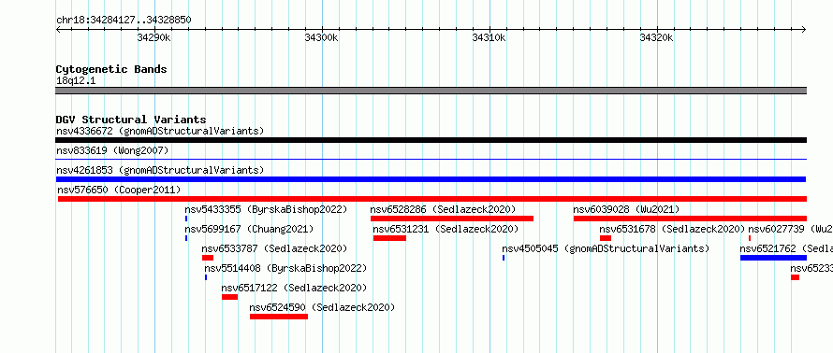This screenshot has width=833, height=353.
Task: Click the nsv6039028 (Wu2021) label
Action: click(626, 209)
